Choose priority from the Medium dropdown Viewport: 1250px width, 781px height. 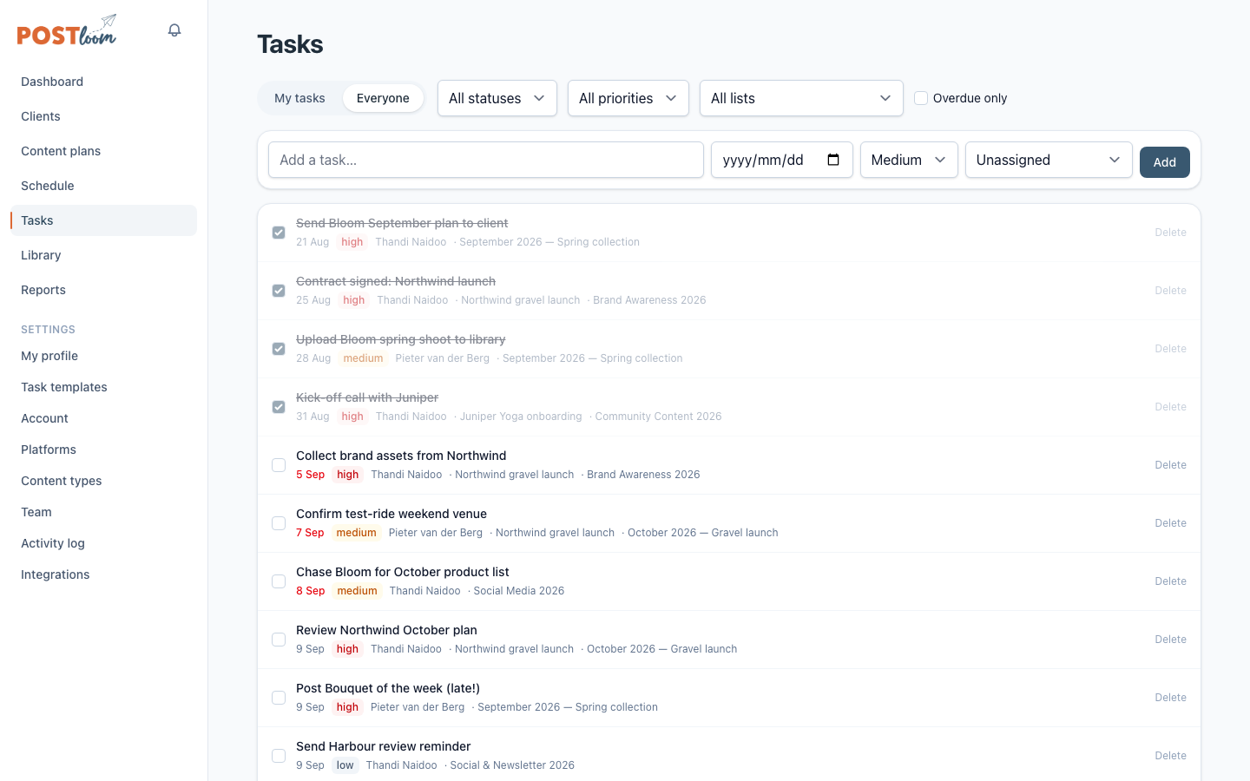point(909,160)
